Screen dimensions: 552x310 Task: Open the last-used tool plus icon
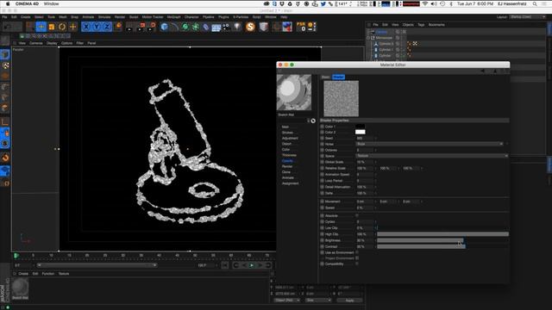[x=72, y=27]
